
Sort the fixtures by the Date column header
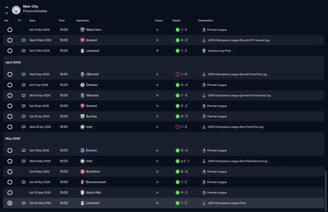click(32, 20)
